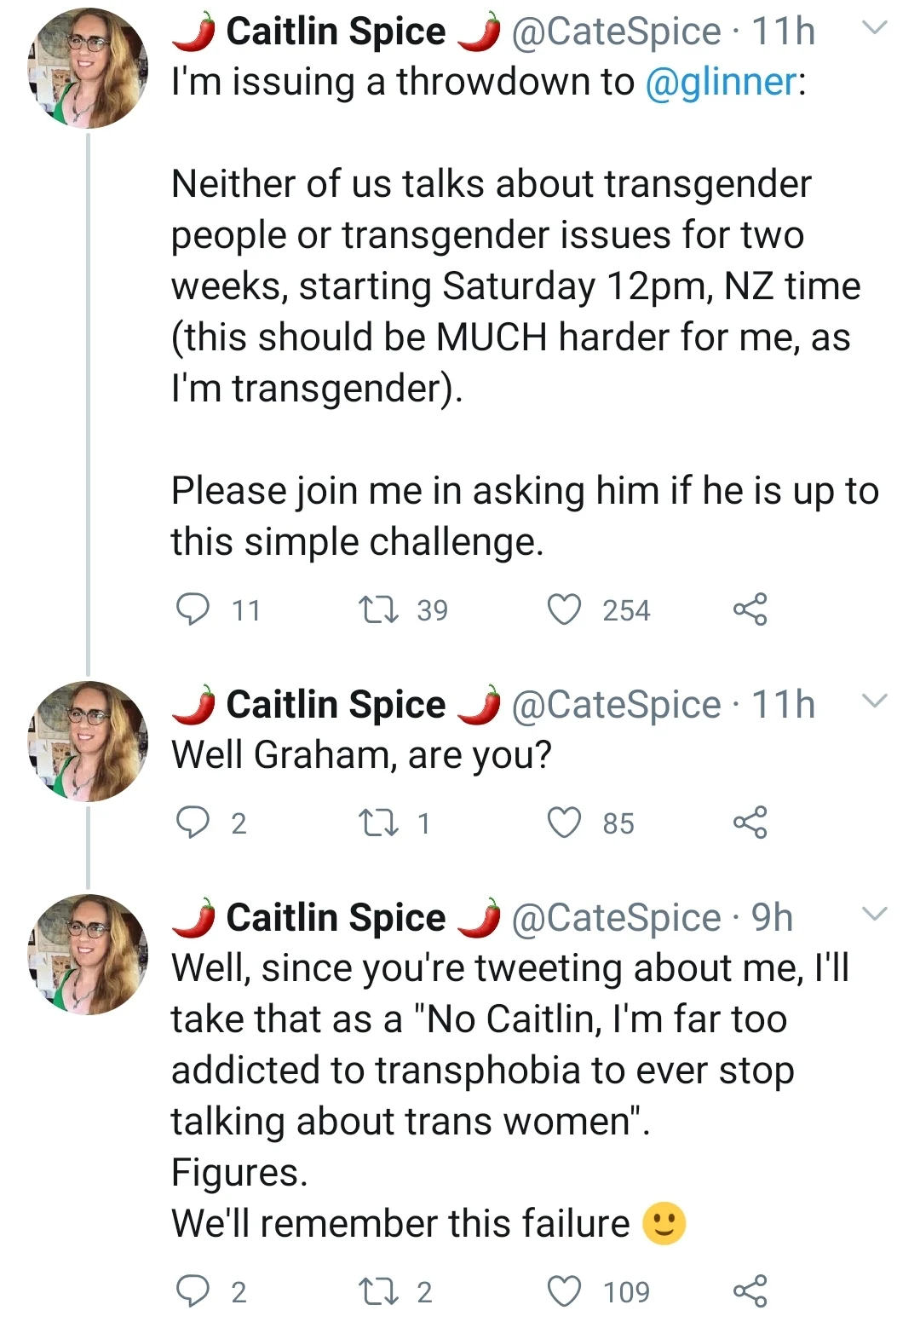Open the @CateSpice handle on the first tweet
The image size is (920, 1322).
pos(616,32)
